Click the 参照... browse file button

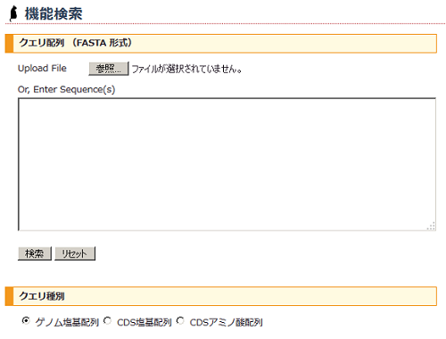click(x=109, y=69)
